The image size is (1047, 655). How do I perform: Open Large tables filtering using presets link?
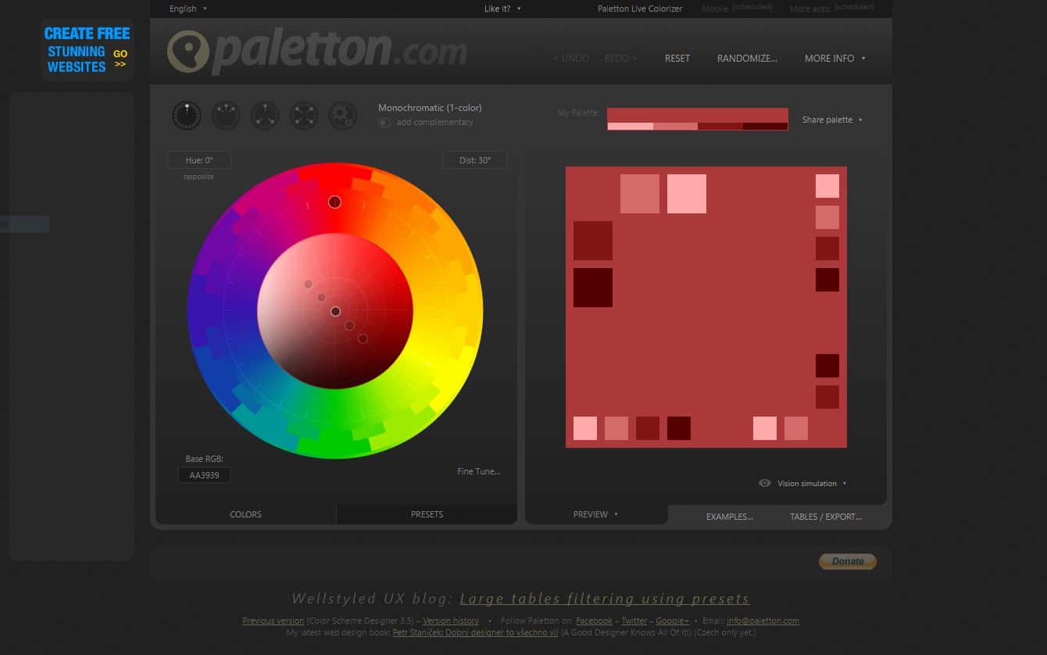[605, 599]
